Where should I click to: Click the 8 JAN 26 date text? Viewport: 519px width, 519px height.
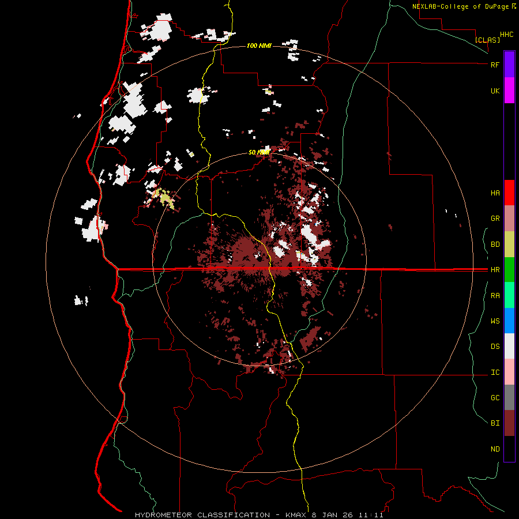(x=333, y=515)
